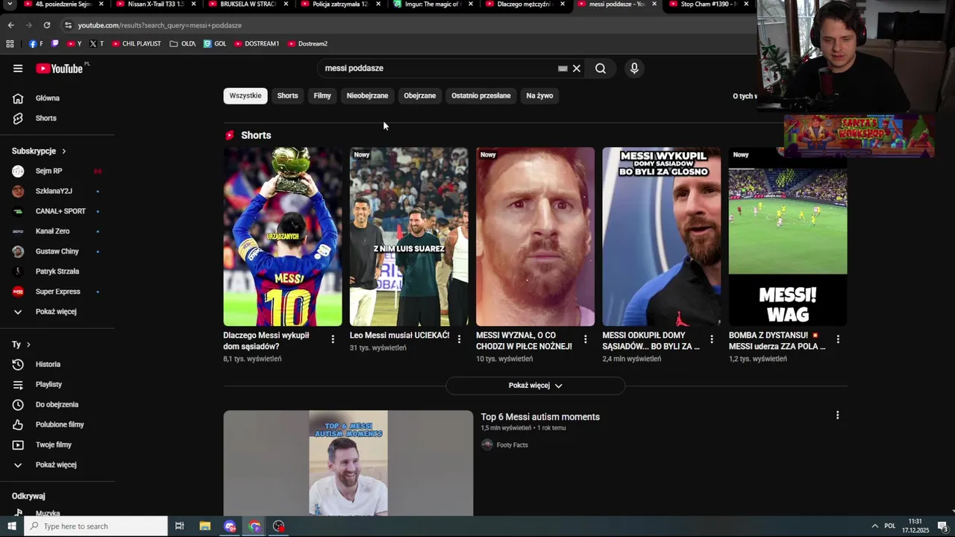Open the Patryk Strzała subscription

59,272
